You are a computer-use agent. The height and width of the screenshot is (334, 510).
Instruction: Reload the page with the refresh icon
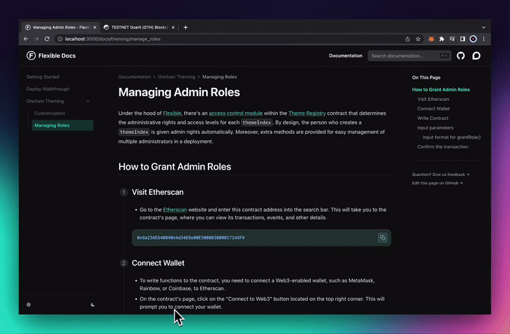[47, 39]
